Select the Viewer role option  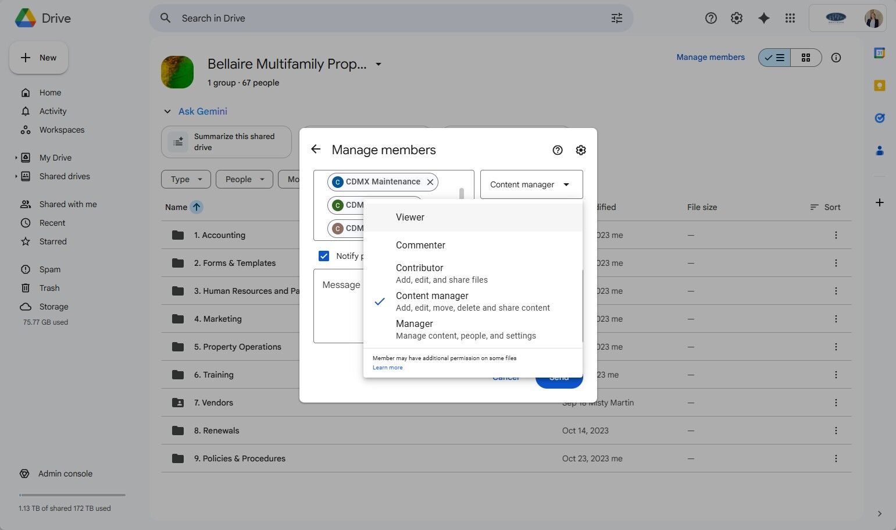coord(410,217)
